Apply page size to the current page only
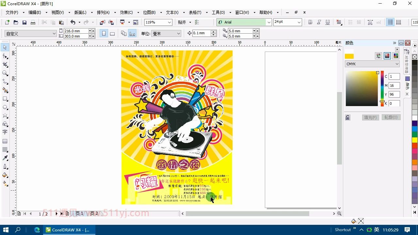 132,33
